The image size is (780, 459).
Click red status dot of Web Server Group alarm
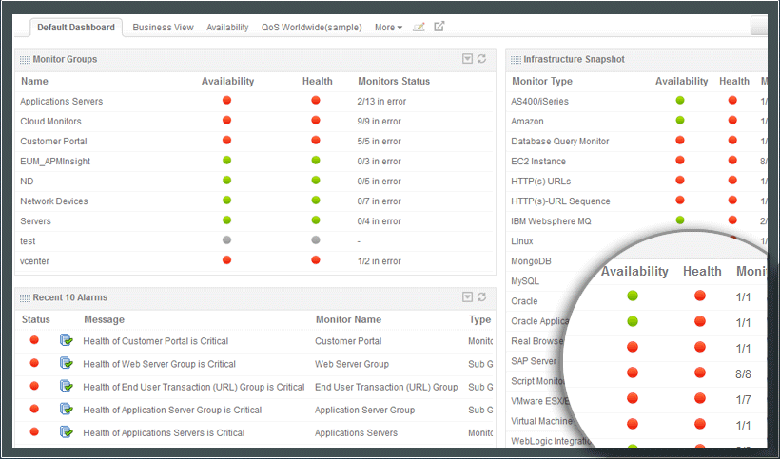tap(34, 363)
